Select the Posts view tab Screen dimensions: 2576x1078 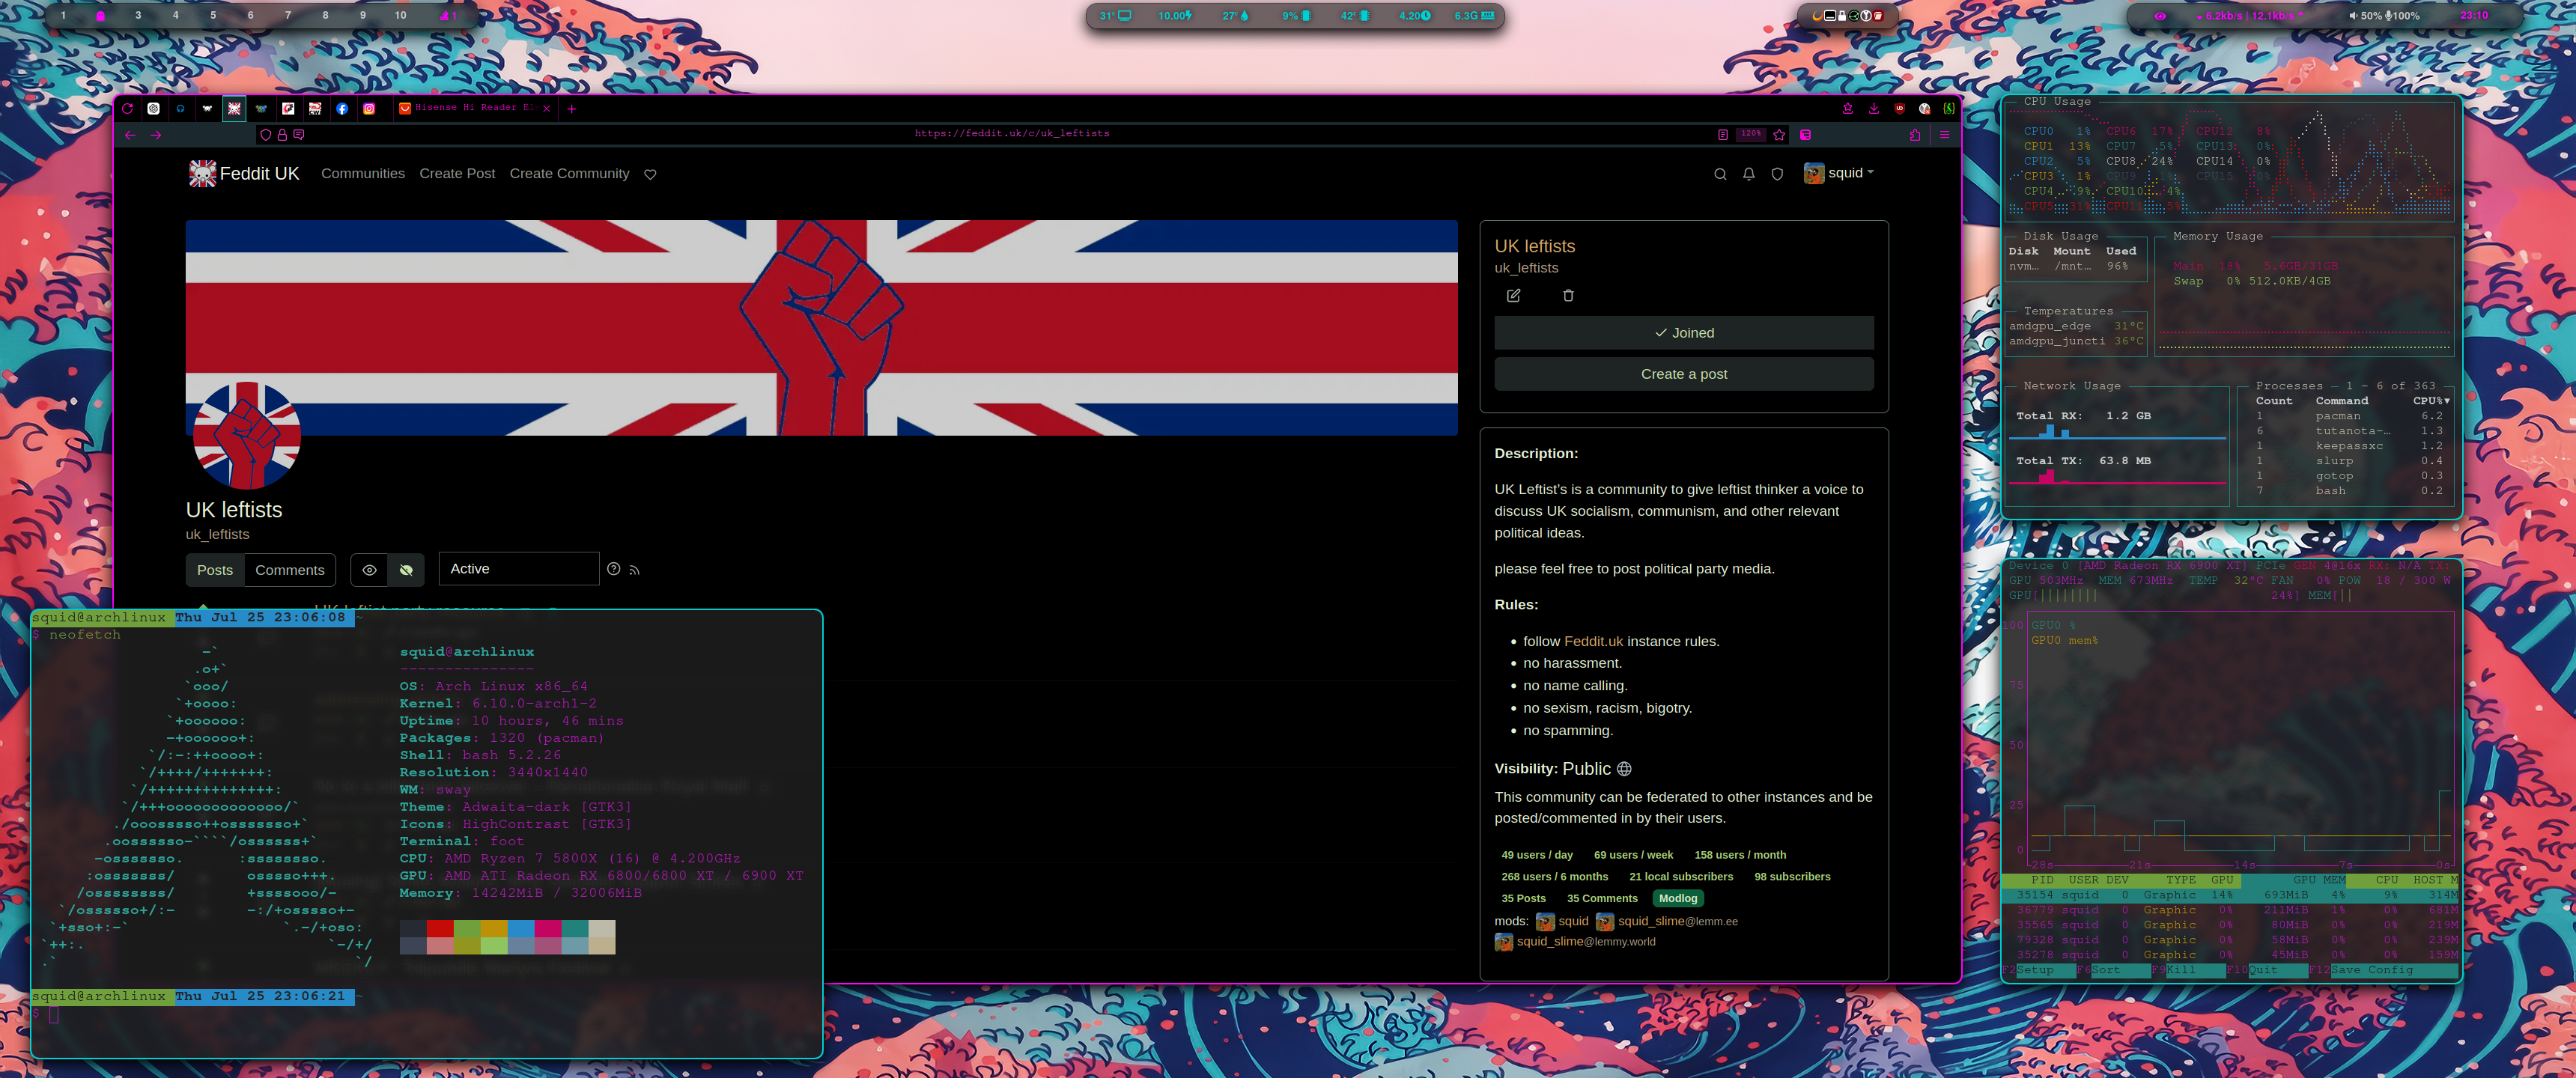(x=215, y=570)
